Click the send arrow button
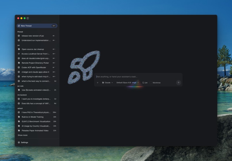Image resolution: width=232 pixels, height=161 pixels. click(x=178, y=83)
